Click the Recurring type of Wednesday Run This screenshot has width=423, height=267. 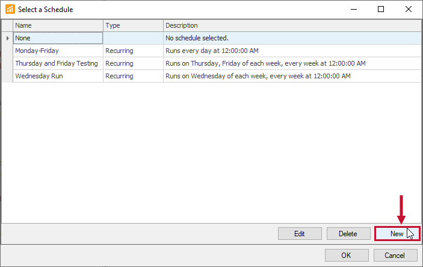click(133, 76)
